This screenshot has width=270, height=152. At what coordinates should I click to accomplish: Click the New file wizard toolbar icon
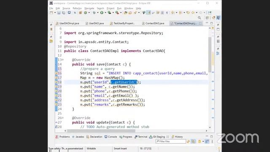tap(51, 13)
